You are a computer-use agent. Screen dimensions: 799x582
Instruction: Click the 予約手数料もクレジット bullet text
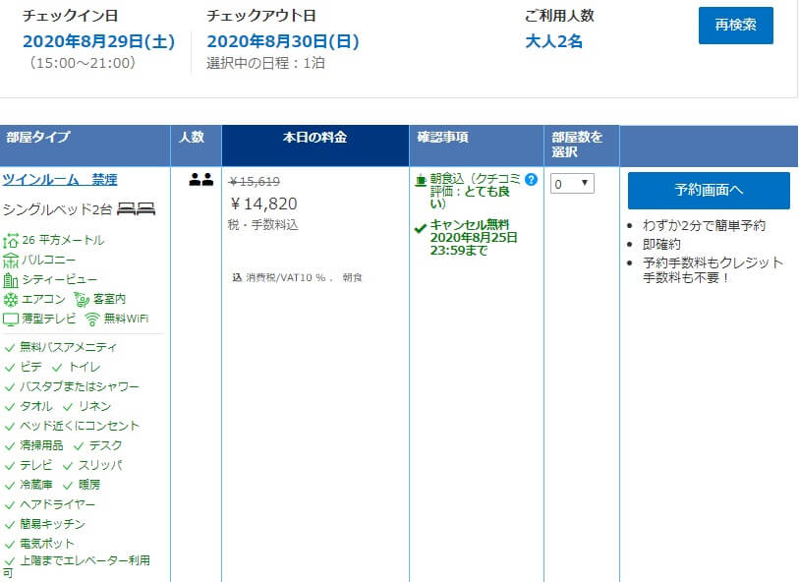click(x=713, y=270)
